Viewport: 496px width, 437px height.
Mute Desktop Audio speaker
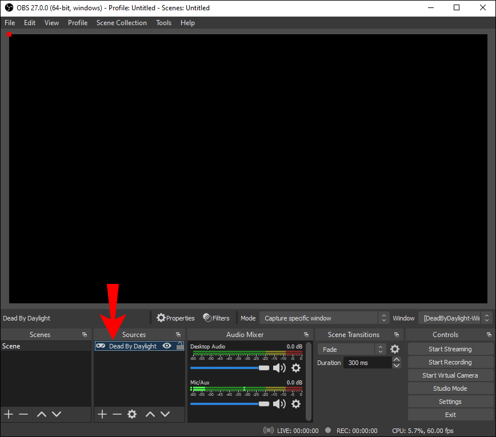[279, 368]
